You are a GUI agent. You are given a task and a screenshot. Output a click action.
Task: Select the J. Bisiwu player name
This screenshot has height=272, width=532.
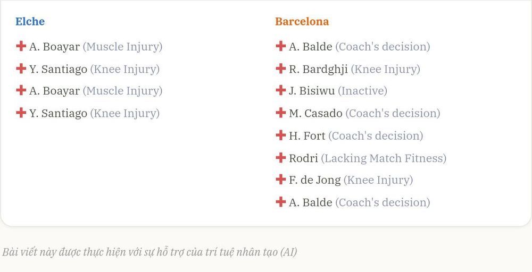(x=312, y=91)
